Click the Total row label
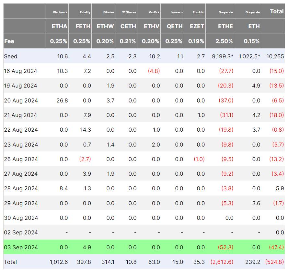The height and width of the screenshot is (272, 288). (x=10, y=262)
